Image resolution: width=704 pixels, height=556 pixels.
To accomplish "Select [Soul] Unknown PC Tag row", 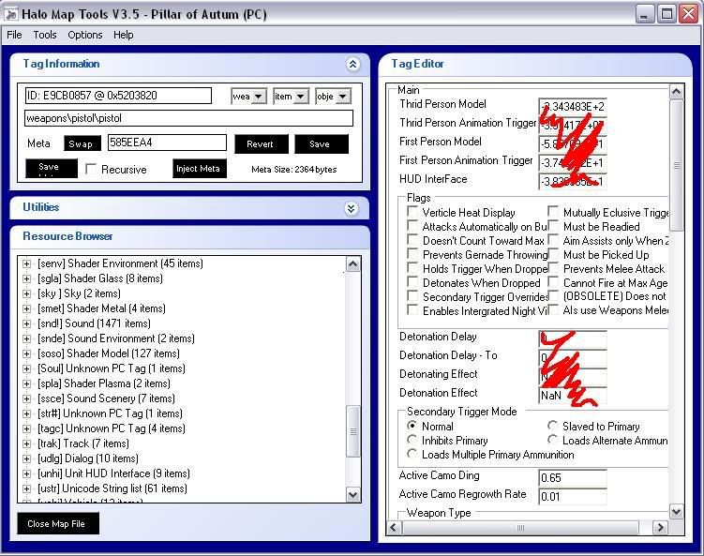I will click(x=112, y=368).
